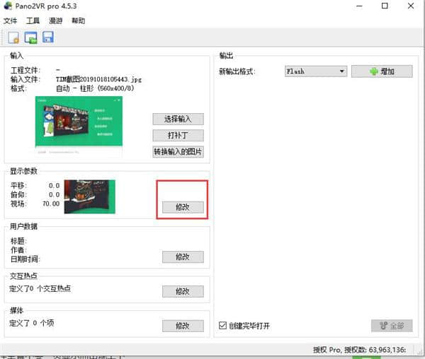Open the 漫游 menu

click(x=55, y=20)
